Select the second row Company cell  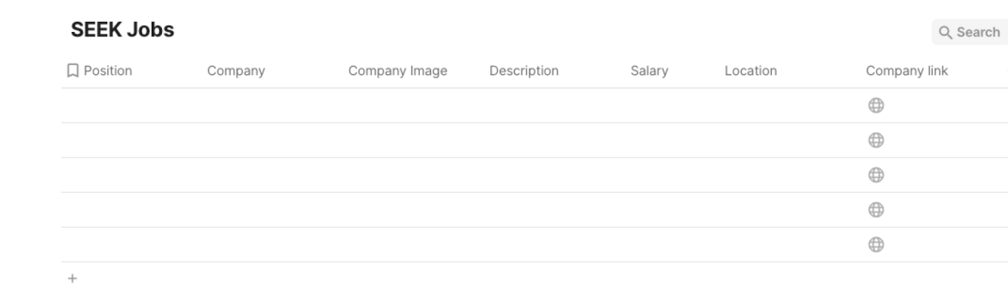click(x=273, y=140)
